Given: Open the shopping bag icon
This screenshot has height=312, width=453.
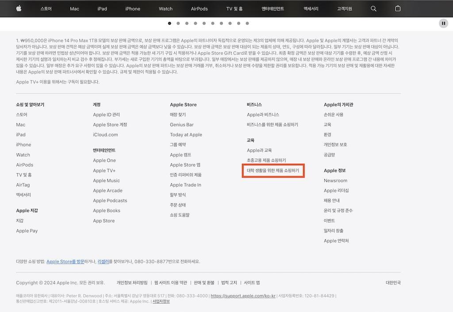Looking at the screenshot, I should click(x=398, y=9).
